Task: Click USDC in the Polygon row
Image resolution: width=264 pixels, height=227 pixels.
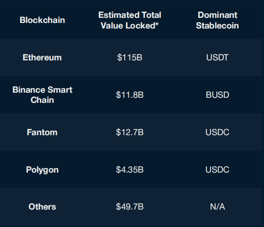Action: tap(217, 170)
